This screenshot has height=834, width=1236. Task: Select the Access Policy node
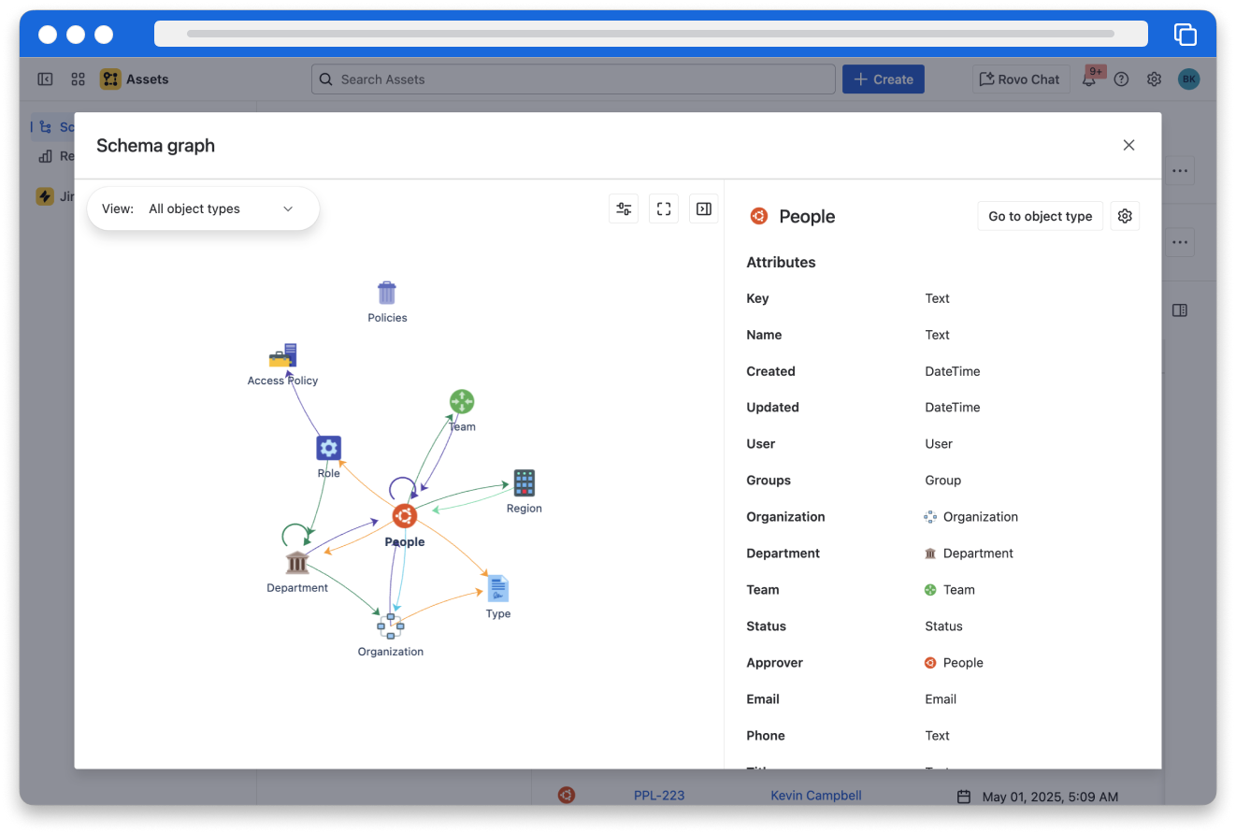point(283,356)
